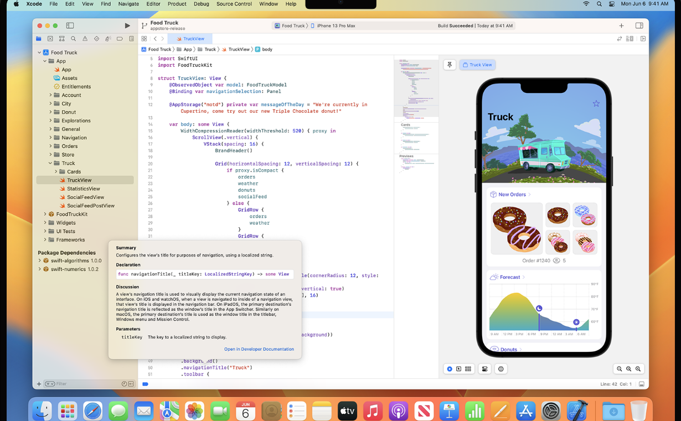Open the source control navigator
Image resolution: width=681 pixels, height=421 pixels.
click(50, 39)
